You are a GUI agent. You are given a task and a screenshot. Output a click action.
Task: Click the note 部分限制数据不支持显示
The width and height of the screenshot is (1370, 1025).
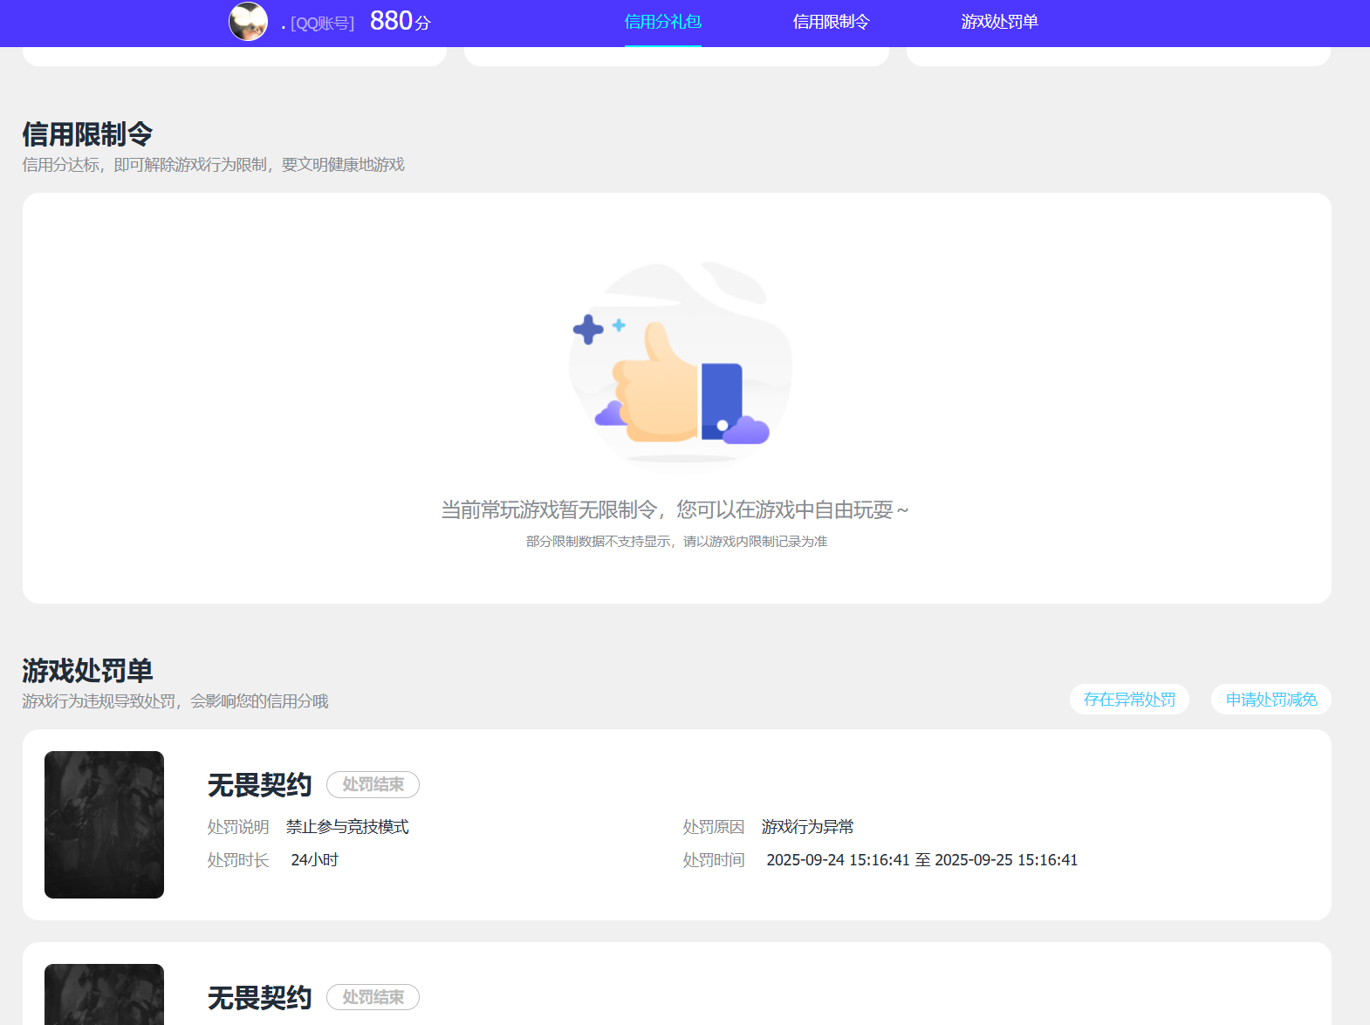click(676, 542)
